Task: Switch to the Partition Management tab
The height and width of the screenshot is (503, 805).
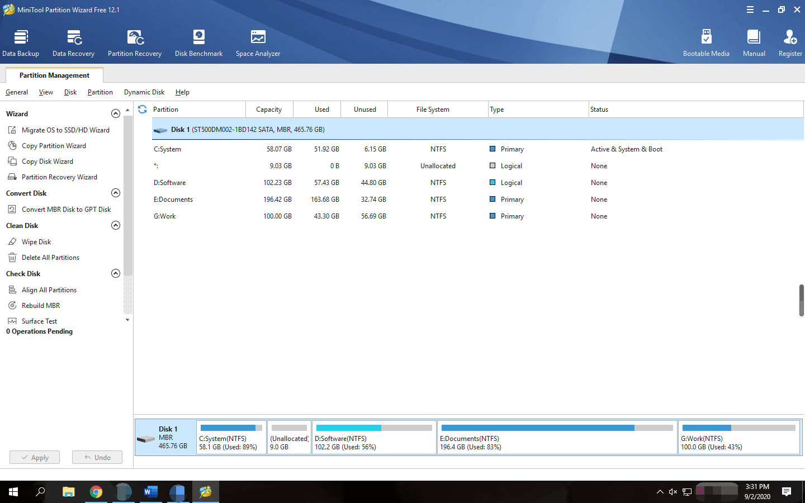Action: pyautogui.click(x=54, y=75)
